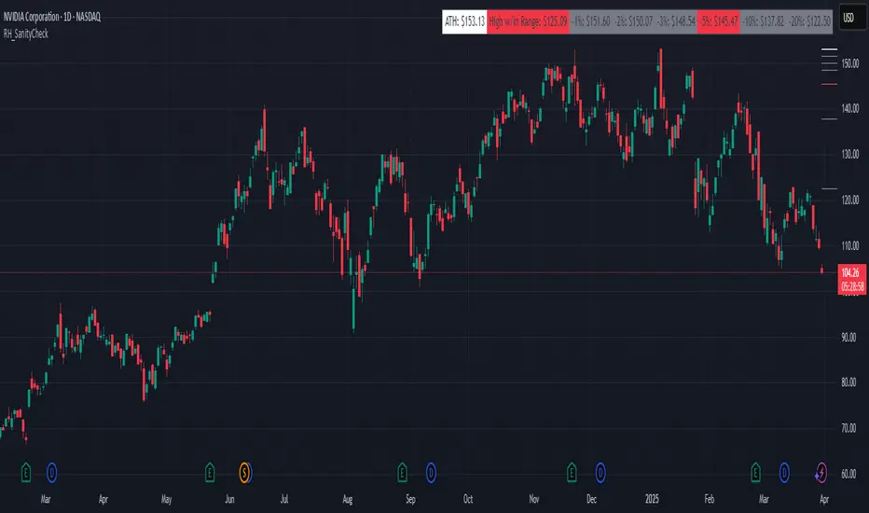869x513 pixels.
Task: Click the NVIDIA Corporation · 1D · NASDAQ title
Action: pos(52,17)
